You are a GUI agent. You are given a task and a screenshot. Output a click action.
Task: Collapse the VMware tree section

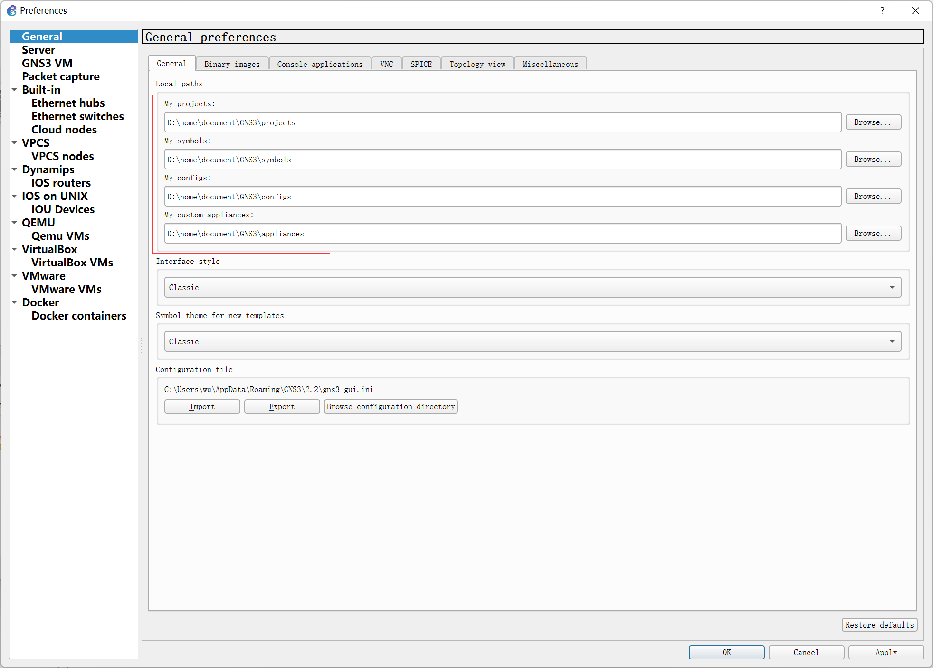14,276
